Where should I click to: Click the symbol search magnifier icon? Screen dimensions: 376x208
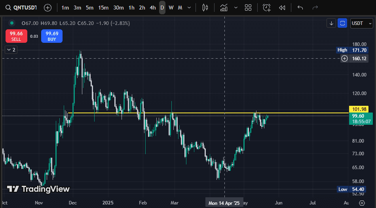coord(8,8)
